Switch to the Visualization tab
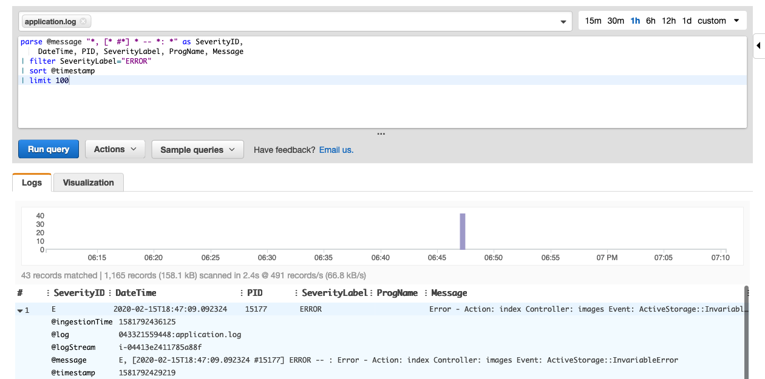Screen dimensions: 765x379 point(89,183)
